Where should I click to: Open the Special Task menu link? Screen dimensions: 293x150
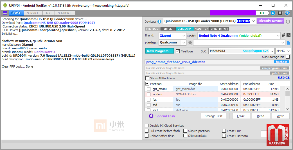pyautogui.click(x=165, y=116)
